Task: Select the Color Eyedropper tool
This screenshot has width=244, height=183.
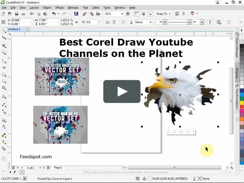Action: point(4,135)
